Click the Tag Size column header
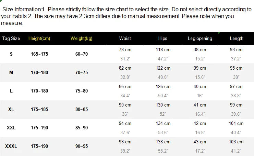Screen dimensions: 254x156 pyautogui.click(x=11, y=38)
